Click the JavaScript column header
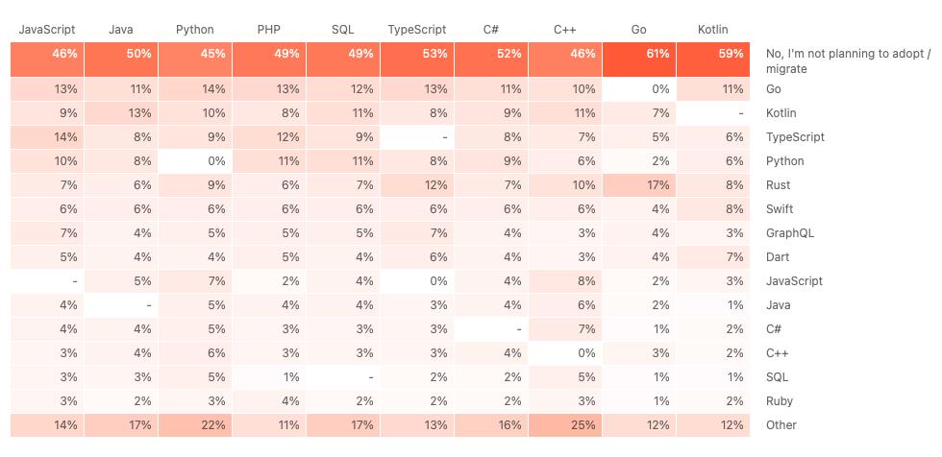 point(47,30)
